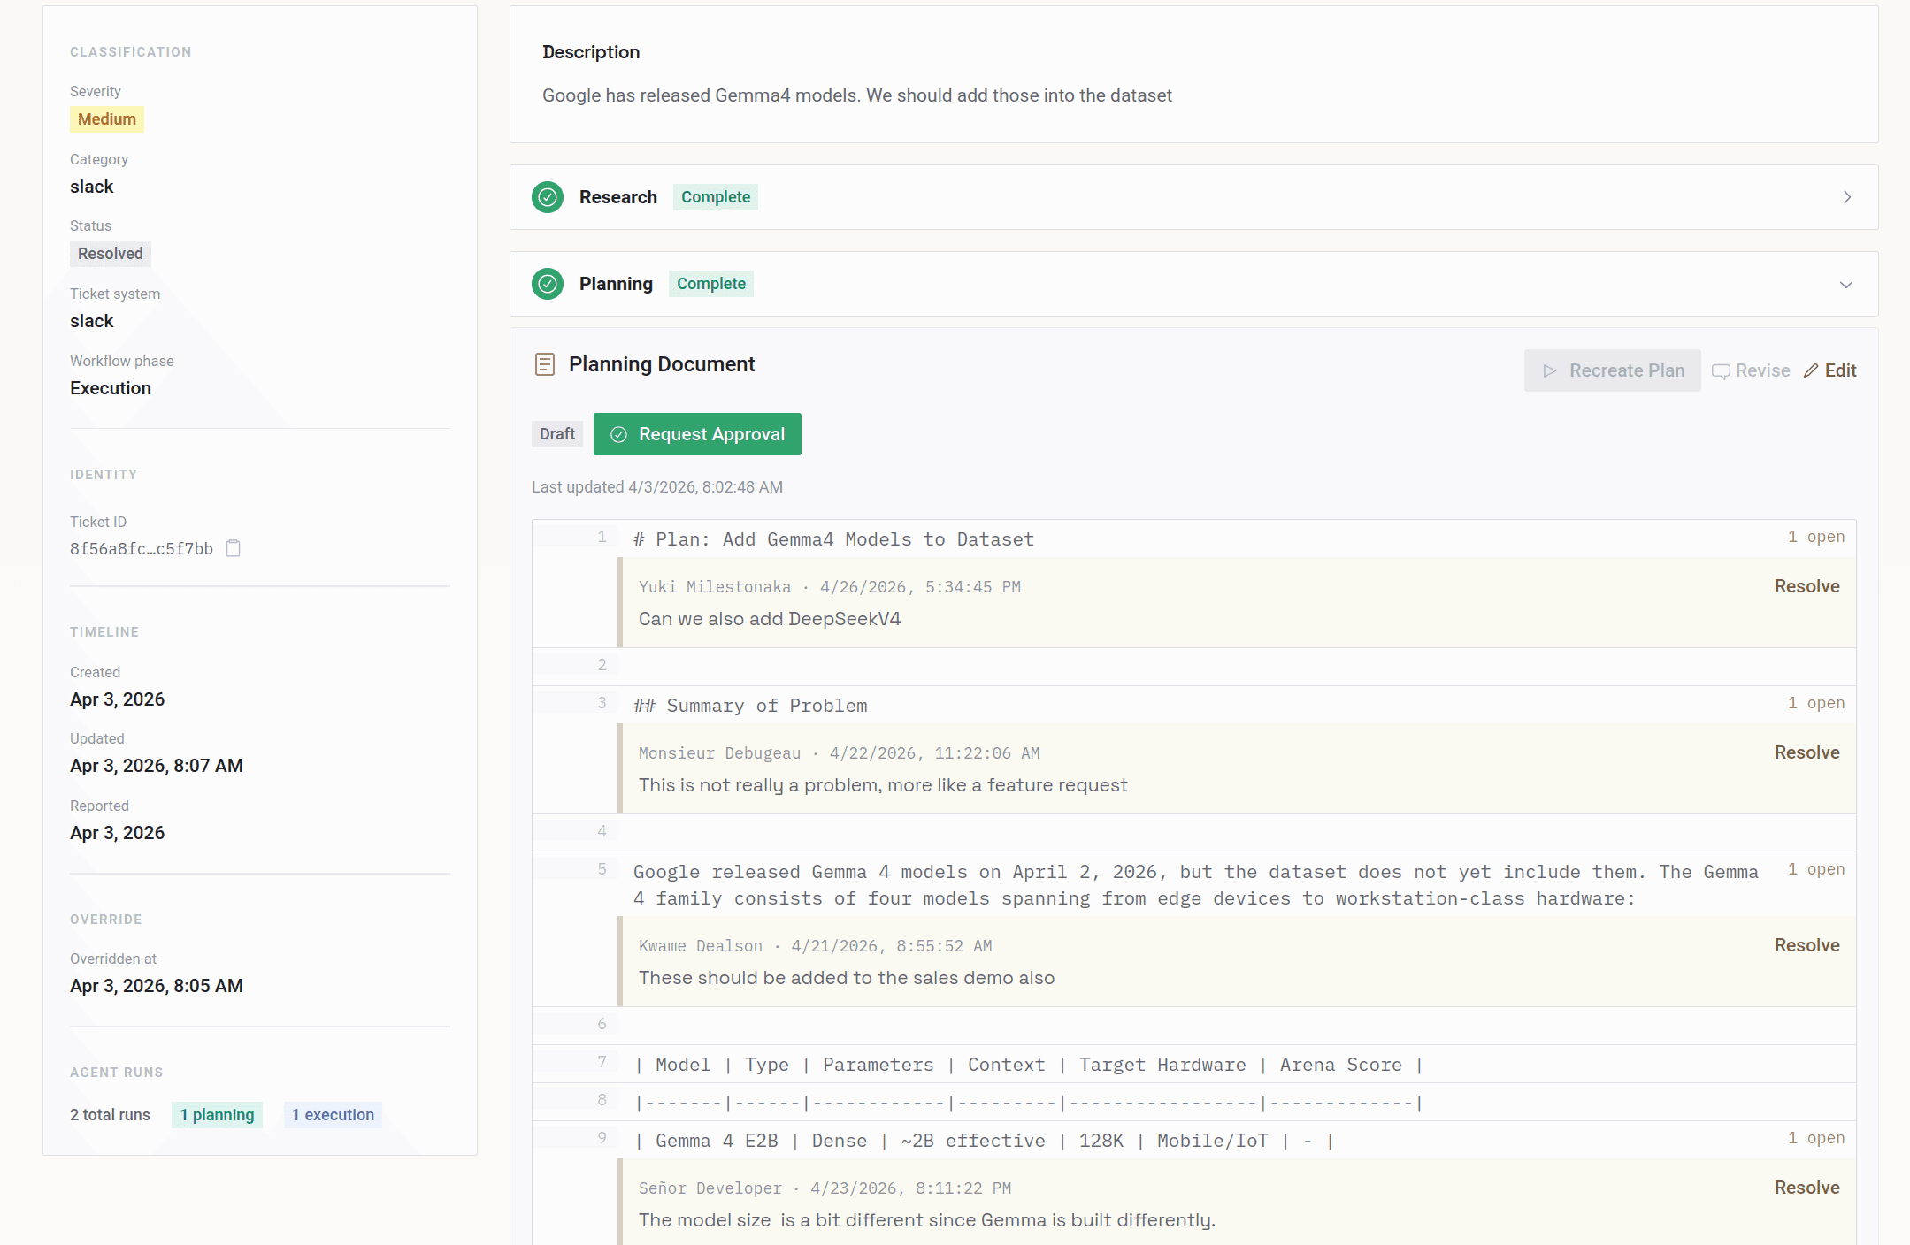
Task: Click the 'Can we also add DeepSeekV4' comment
Action: click(x=770, y=619)
